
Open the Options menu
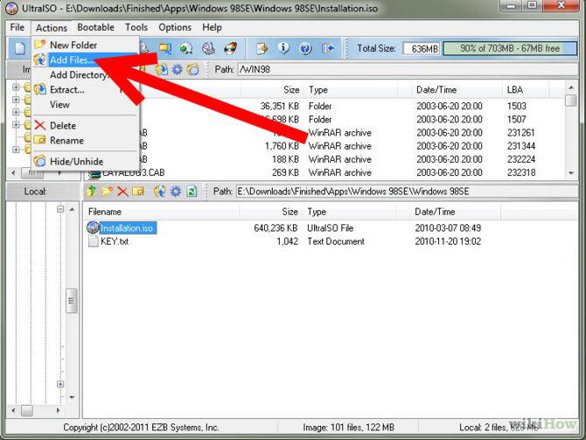pos(175,27)
